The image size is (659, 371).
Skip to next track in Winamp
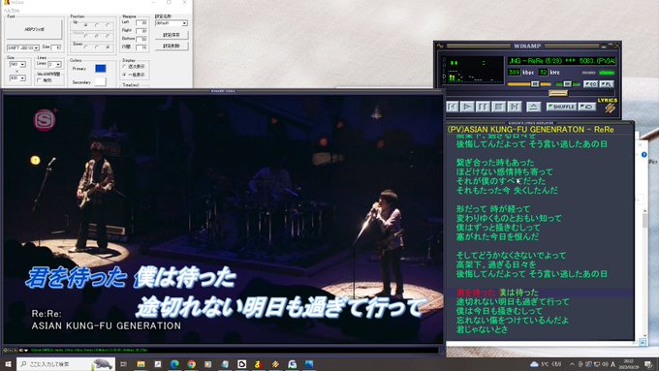tap(514, 107)
